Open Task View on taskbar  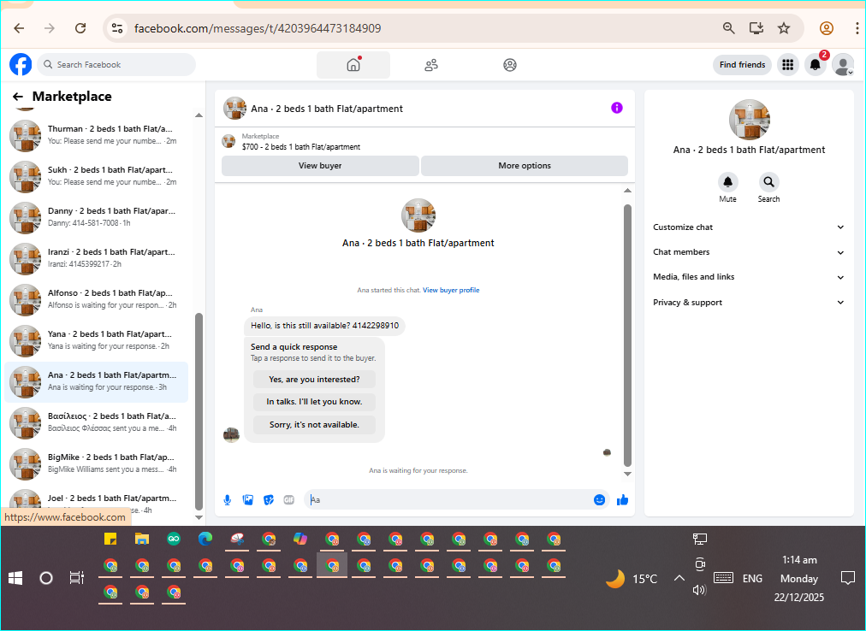click(x=77, y=578)
